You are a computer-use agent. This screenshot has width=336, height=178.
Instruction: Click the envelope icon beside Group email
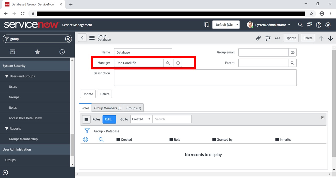tap(292, 52)
